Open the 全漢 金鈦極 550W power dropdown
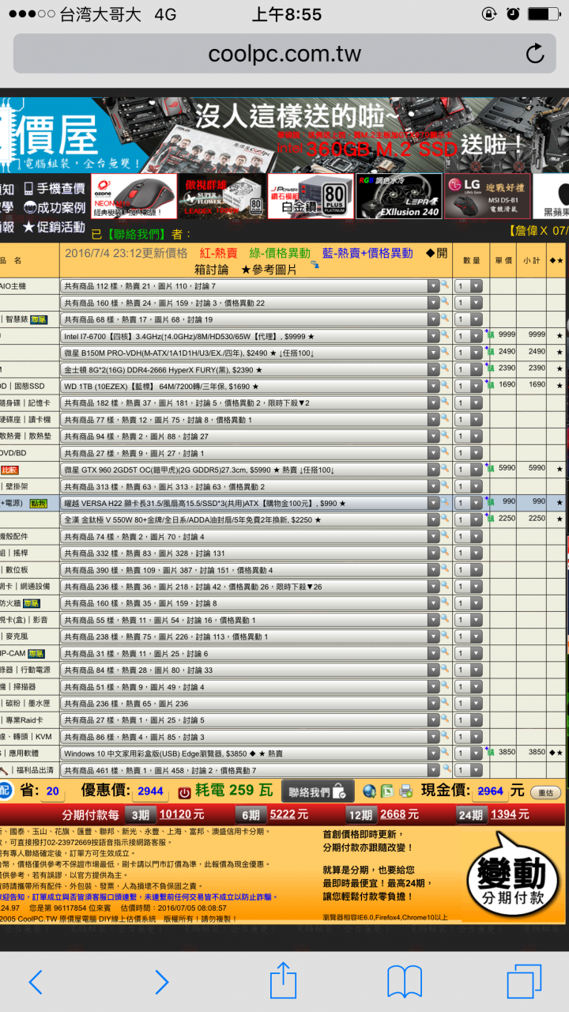 tap(250, 519)
